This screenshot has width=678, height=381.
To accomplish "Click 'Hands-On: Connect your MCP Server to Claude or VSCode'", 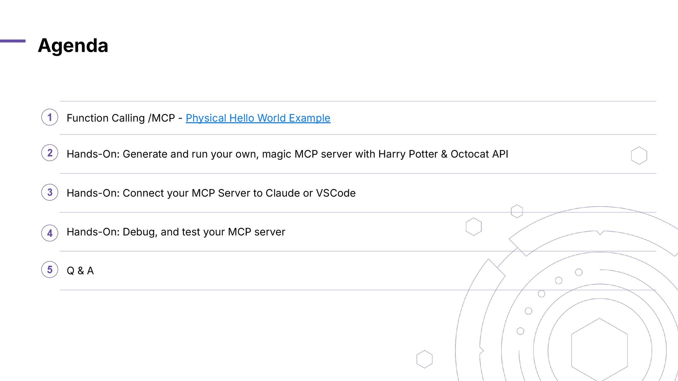I will pyautogui.click(x=211, y=193).
